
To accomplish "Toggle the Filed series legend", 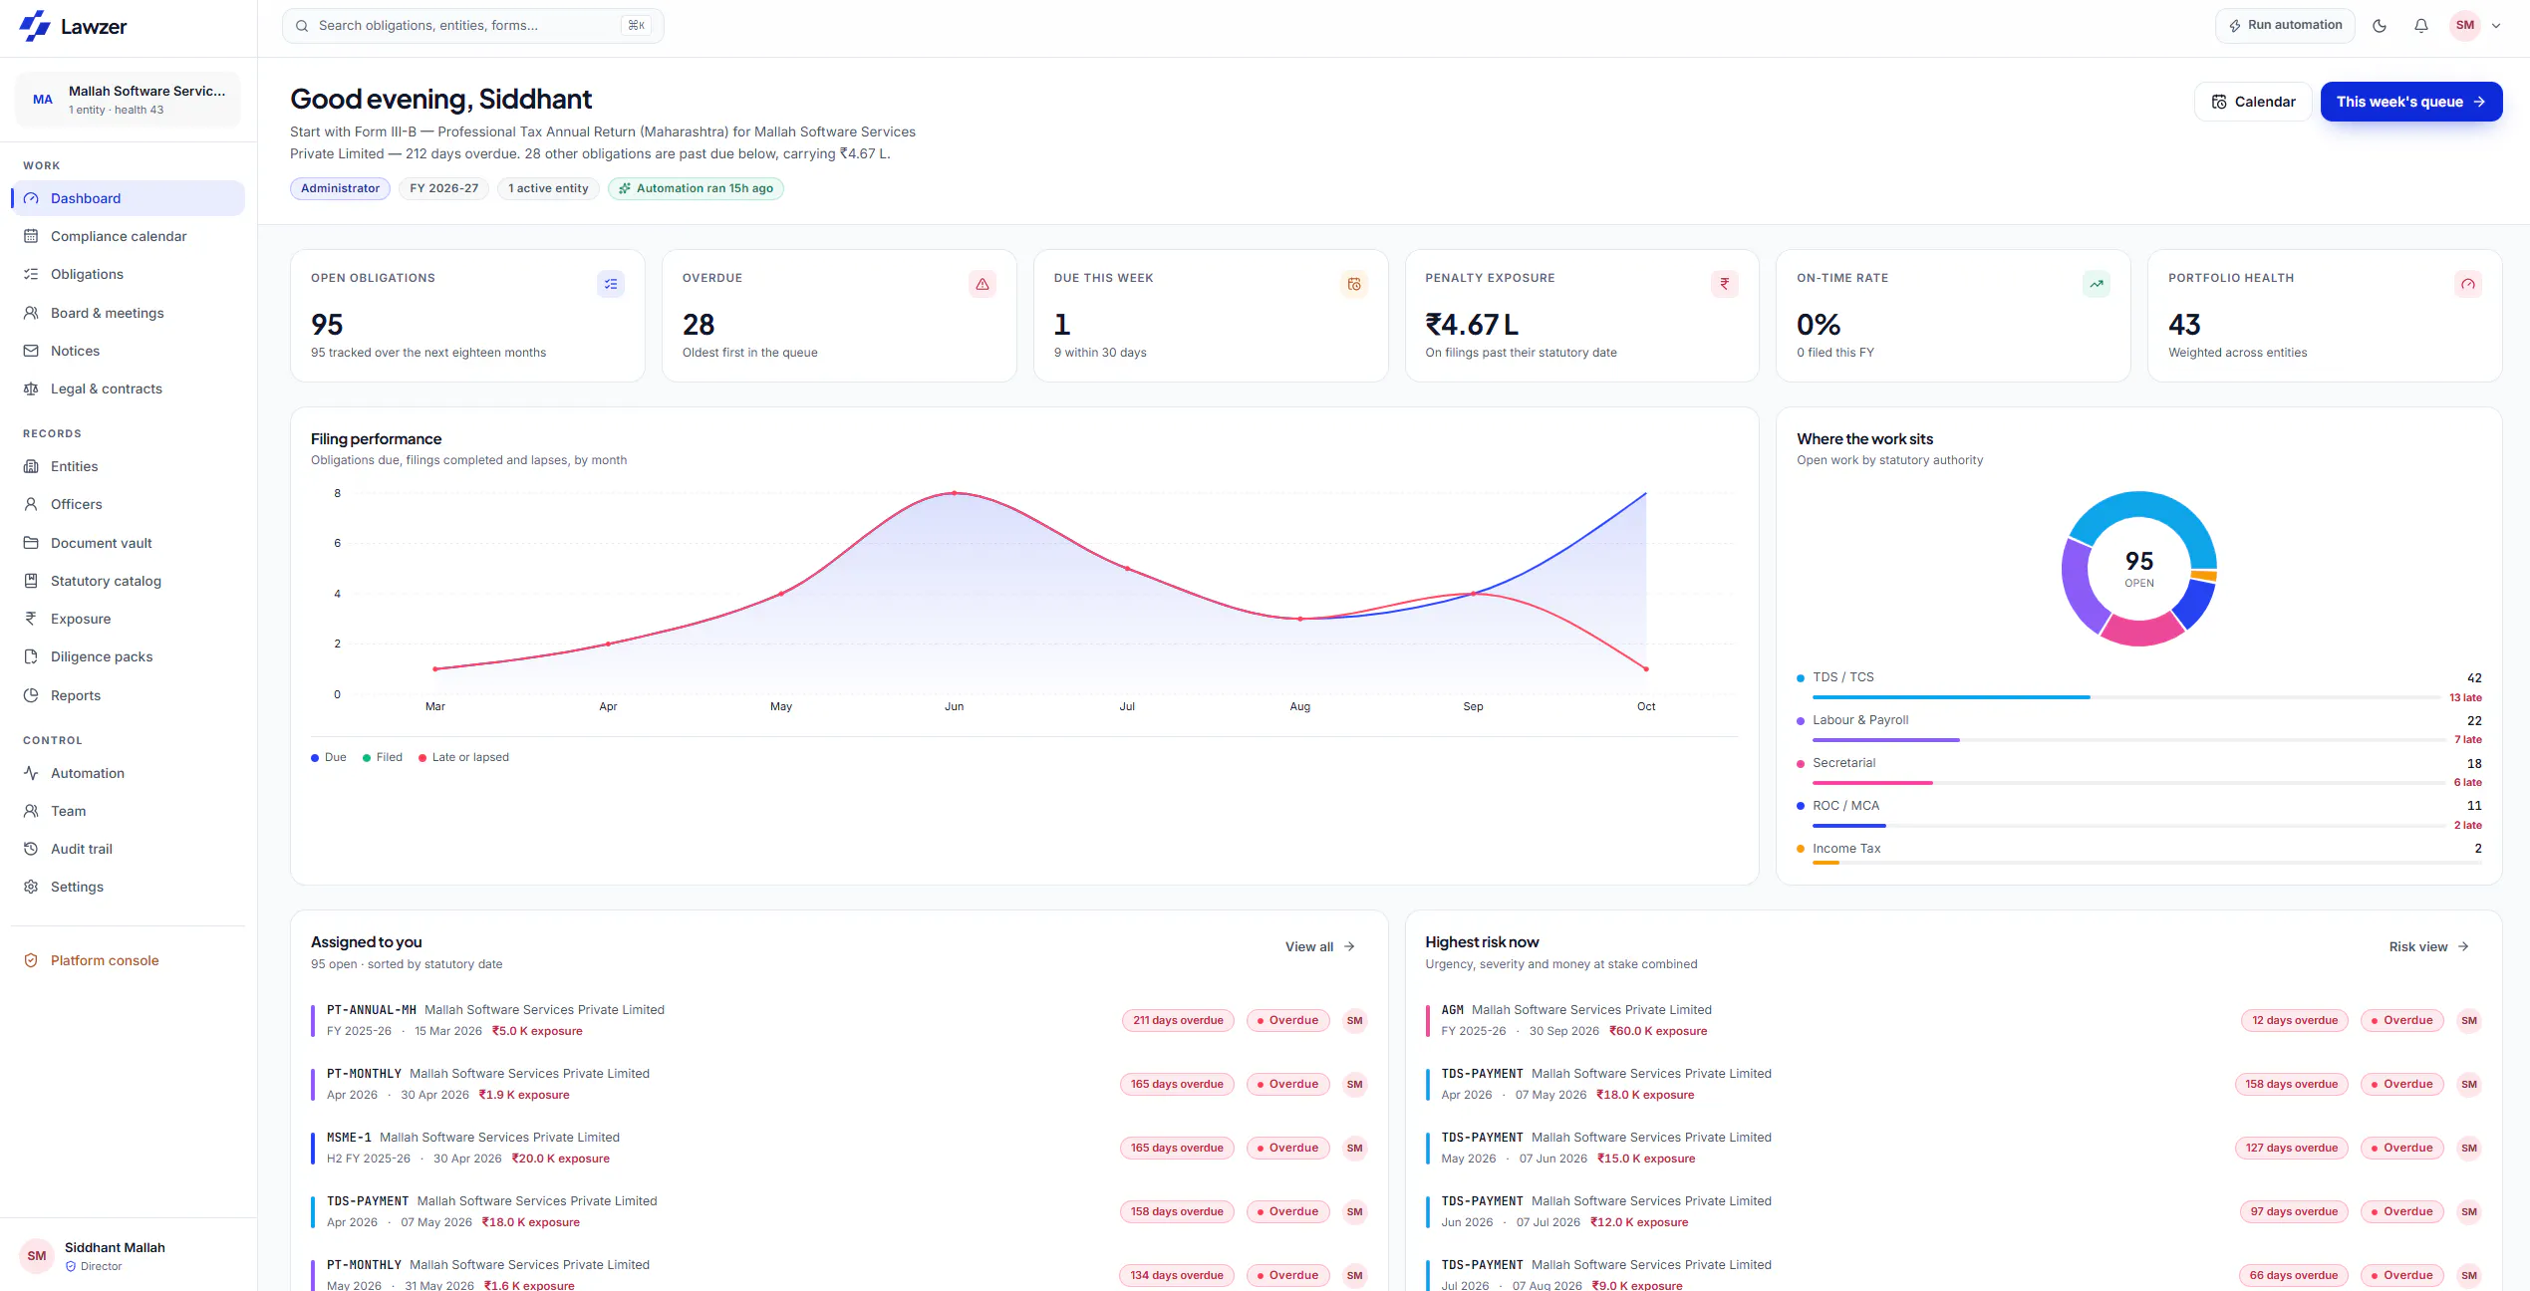I will 383,757.
